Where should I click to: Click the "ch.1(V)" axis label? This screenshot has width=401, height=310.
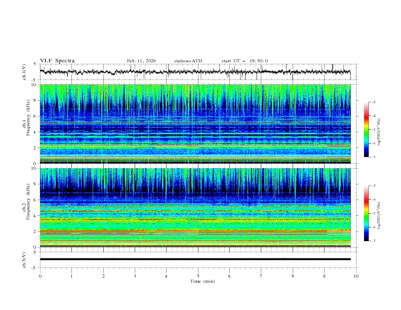pyautogui.click(x=24, y=72)
